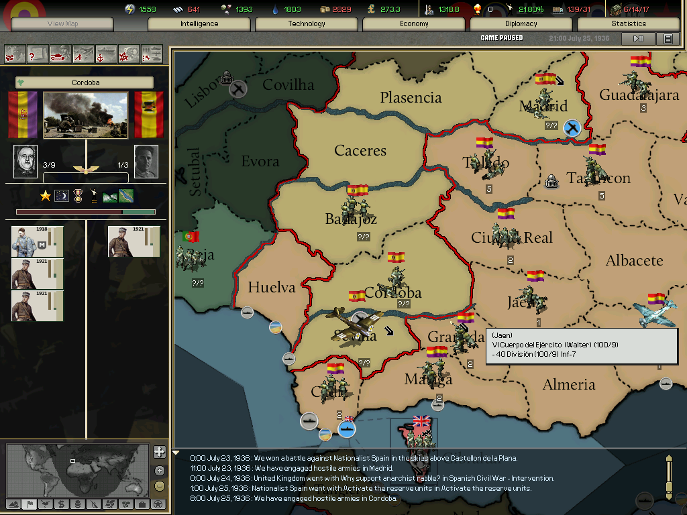Click the View Map button

[62, 23]
